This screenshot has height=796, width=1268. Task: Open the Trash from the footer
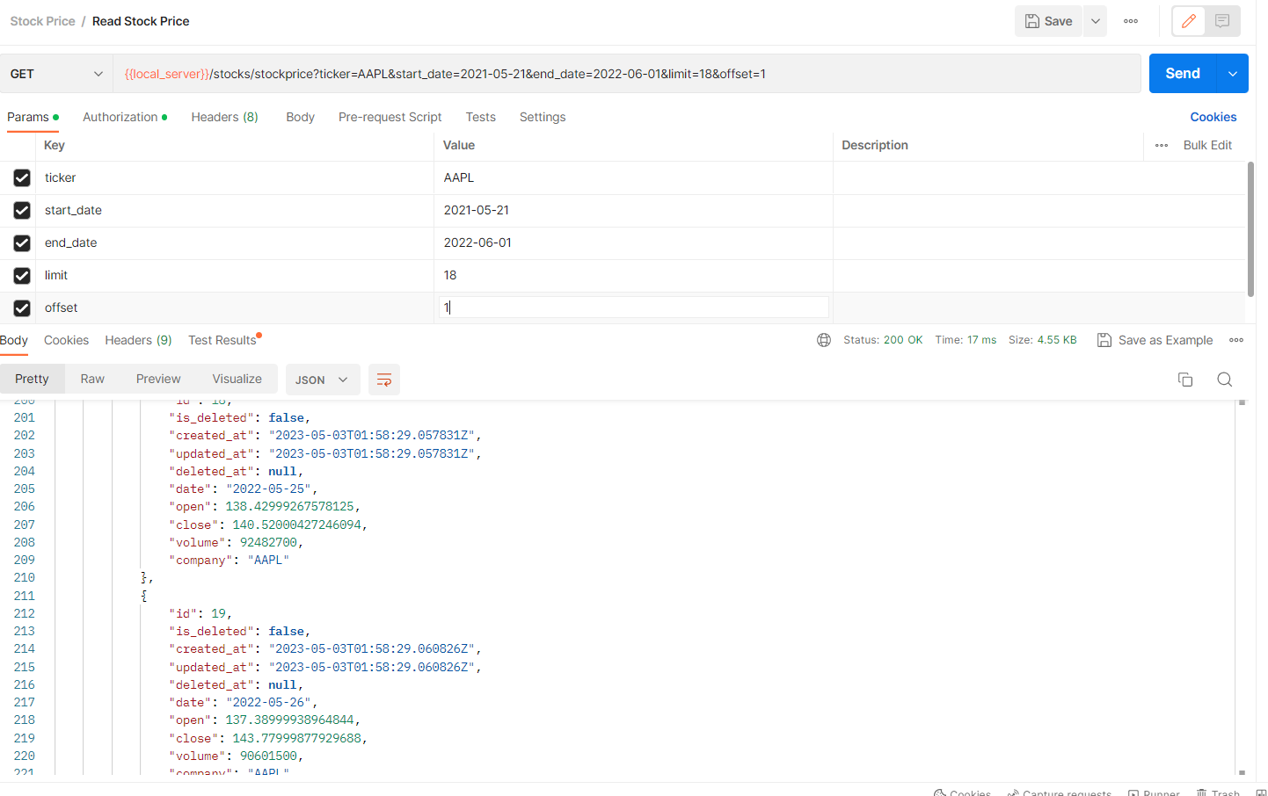point(1219,791)
